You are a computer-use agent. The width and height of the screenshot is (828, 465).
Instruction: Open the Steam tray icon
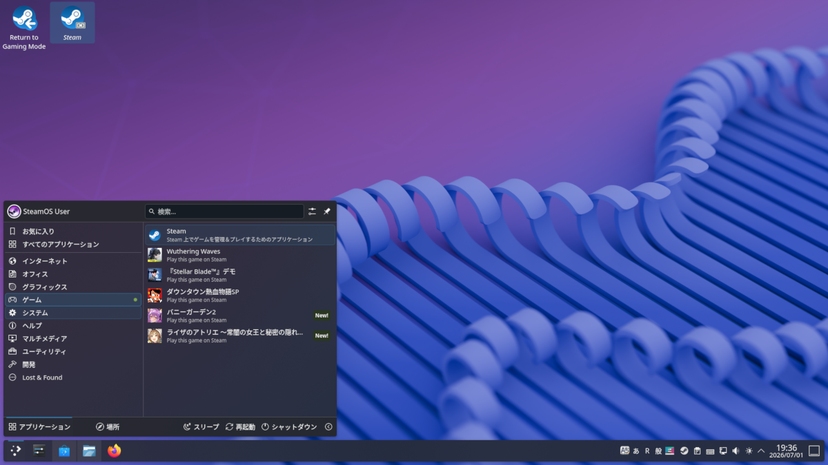click(x=684, y=451)
